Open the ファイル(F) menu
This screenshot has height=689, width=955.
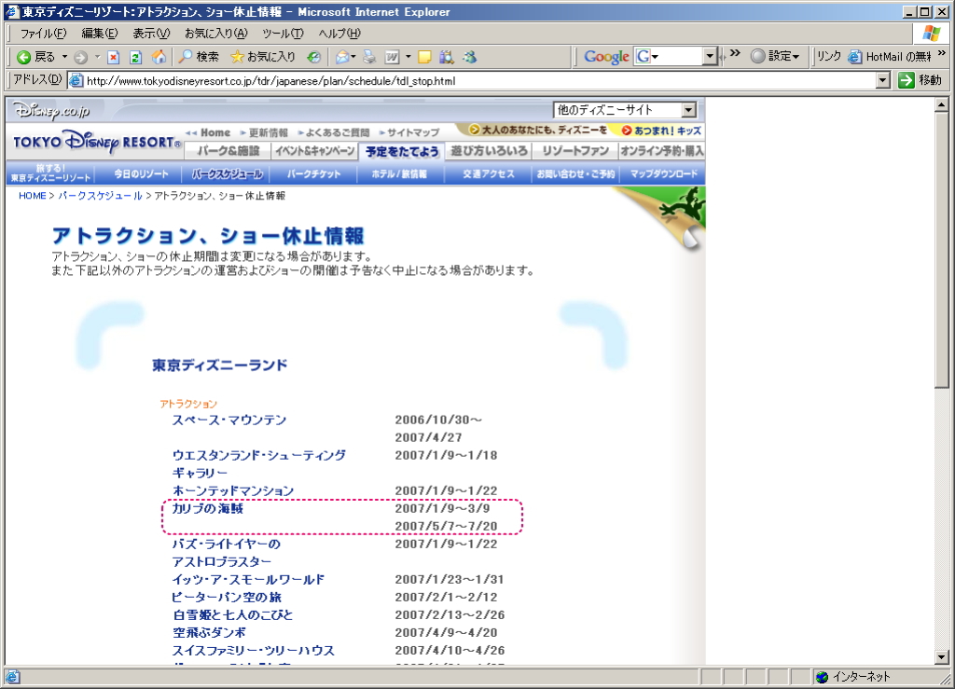coord(43,34)
